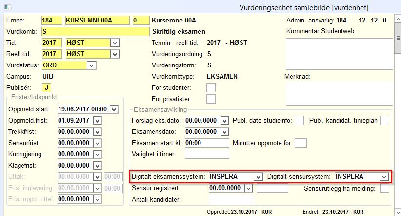Screen dimensions: 401x216
Task: Open the Vurdstatus ORD dropdown
Action: pyautogui.click(x=91, y=65)
